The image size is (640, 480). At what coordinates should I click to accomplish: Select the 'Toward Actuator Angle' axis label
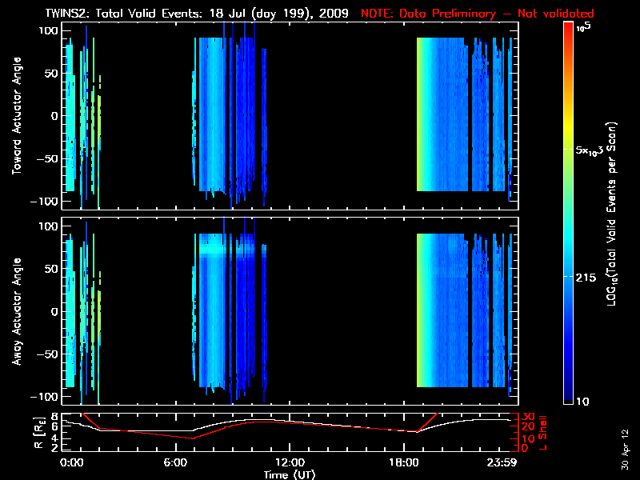pyautogui.click(x=18, y=116)
